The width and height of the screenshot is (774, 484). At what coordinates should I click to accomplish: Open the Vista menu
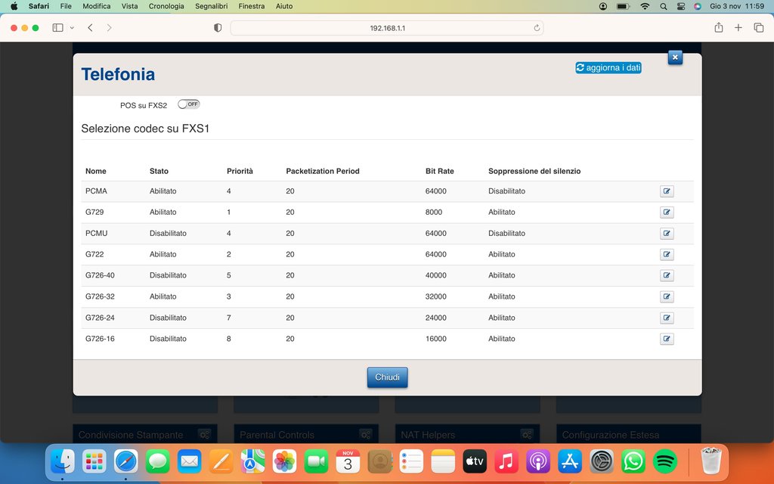click(x=129, y=6)
